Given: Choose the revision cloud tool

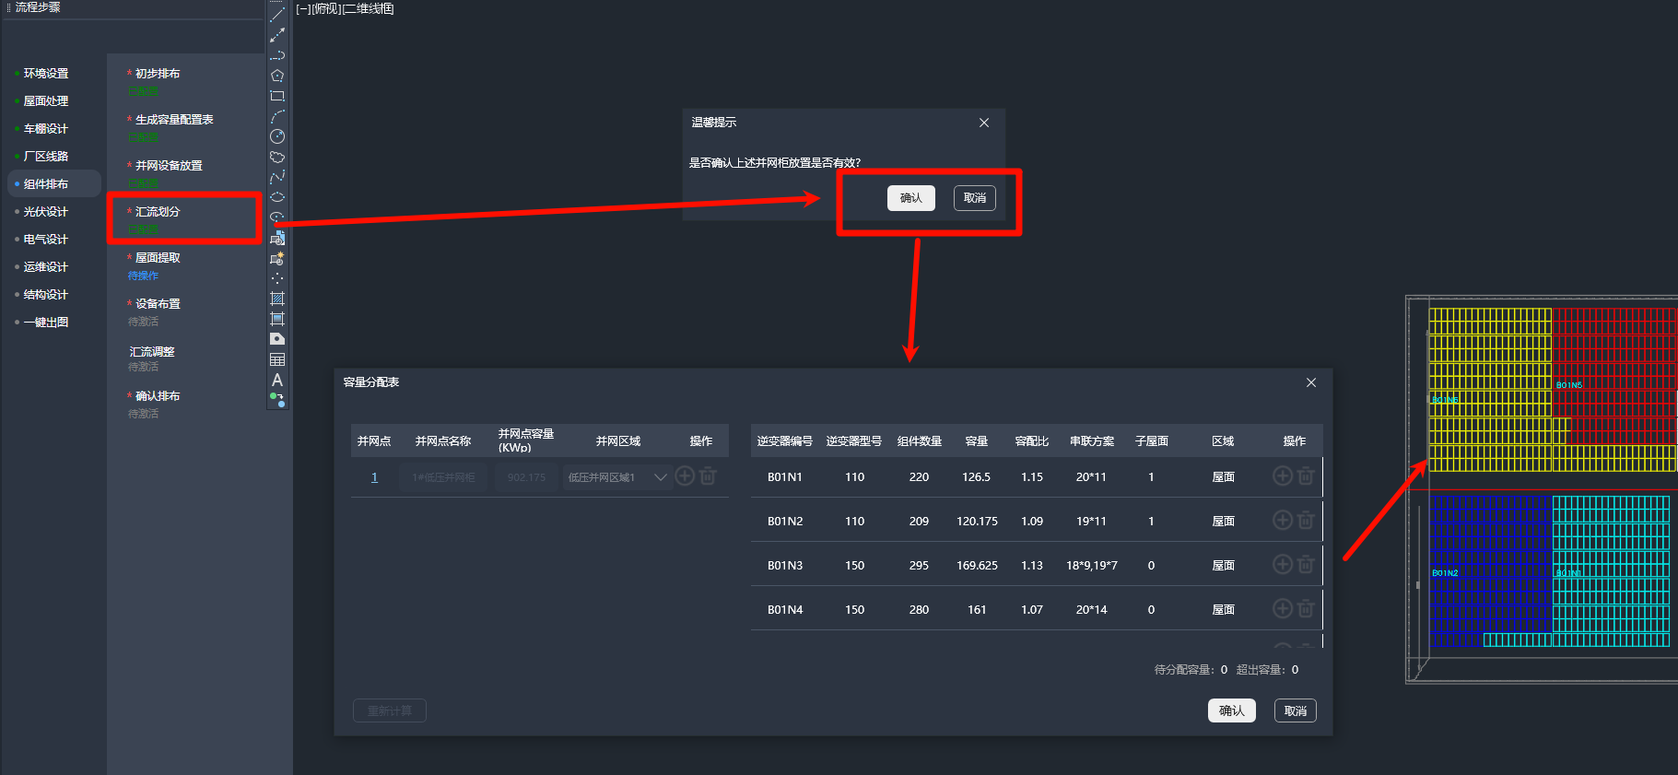Looking at the screenshot, I should tap(277, 157).
